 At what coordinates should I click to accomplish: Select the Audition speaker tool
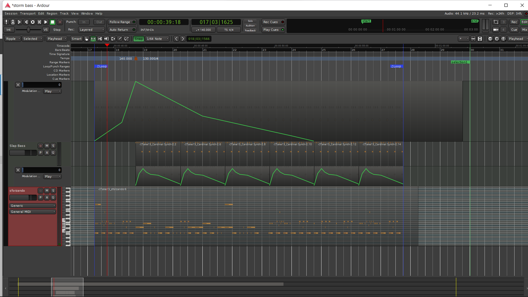[x=106, y=39]
